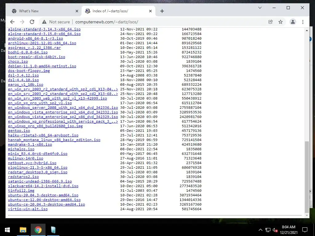Click the page scrollbar up arrow
This screenshot has height=236, width=315.
pos(307,30)
